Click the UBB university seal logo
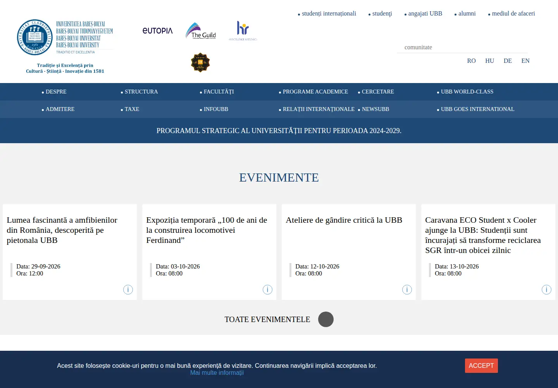This screenshot has width=558, height=388. pos(35,37)
